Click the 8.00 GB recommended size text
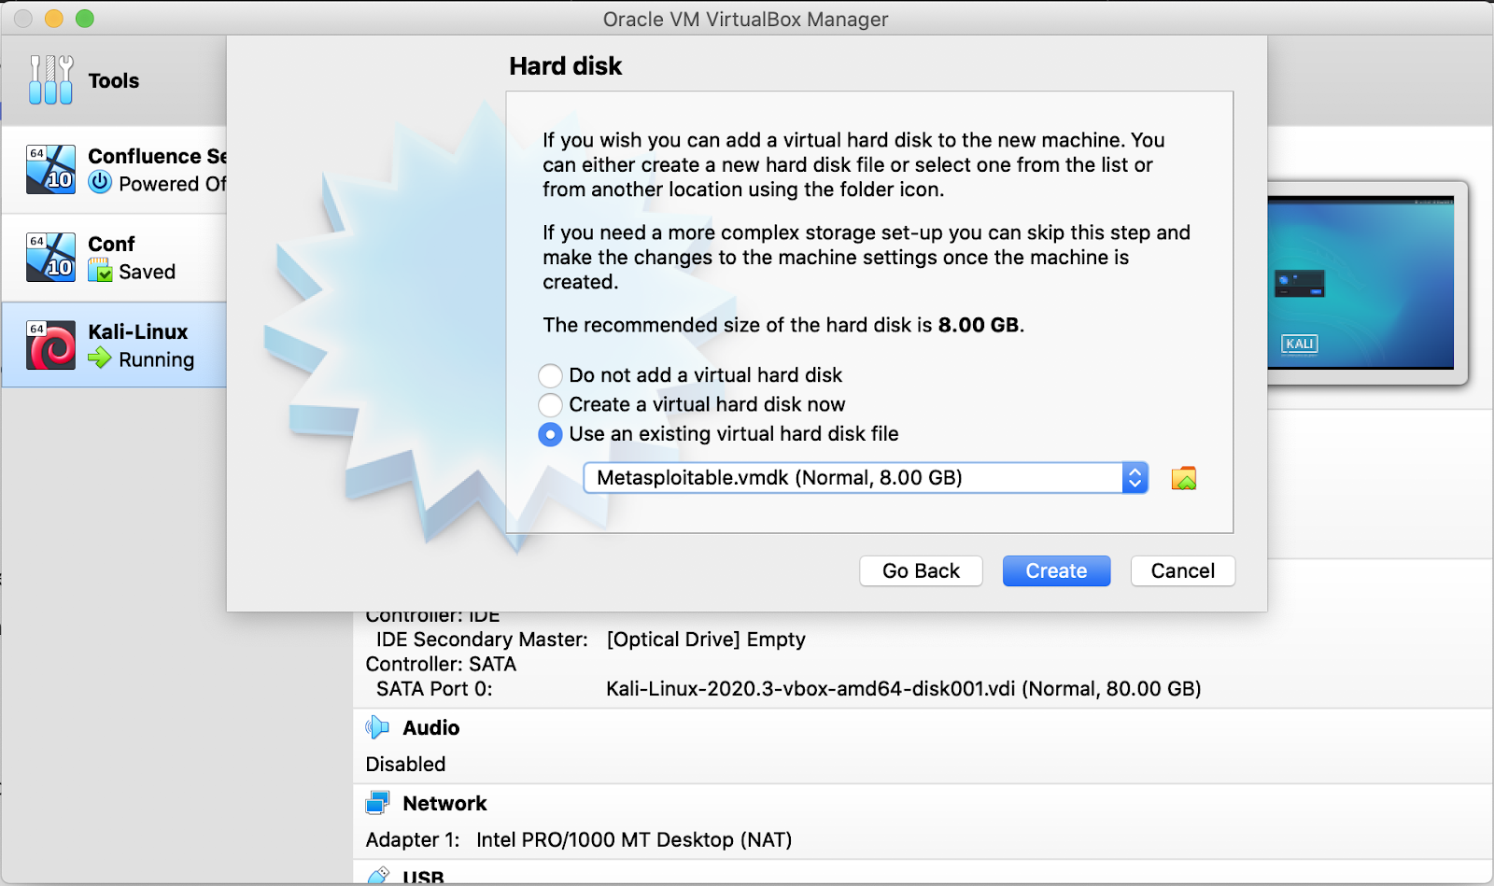Image resolution: width=1494 pixels, height=886 pixels. pos(979,325)
